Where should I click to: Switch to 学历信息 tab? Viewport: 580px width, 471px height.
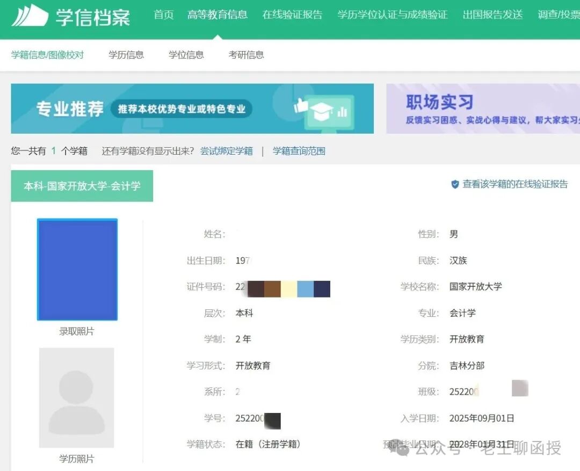click(126, 55)
